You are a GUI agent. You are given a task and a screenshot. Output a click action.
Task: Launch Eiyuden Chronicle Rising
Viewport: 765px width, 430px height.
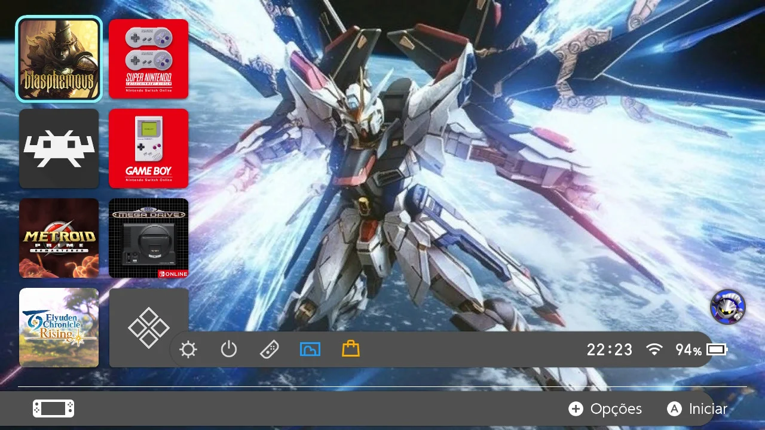59,328
